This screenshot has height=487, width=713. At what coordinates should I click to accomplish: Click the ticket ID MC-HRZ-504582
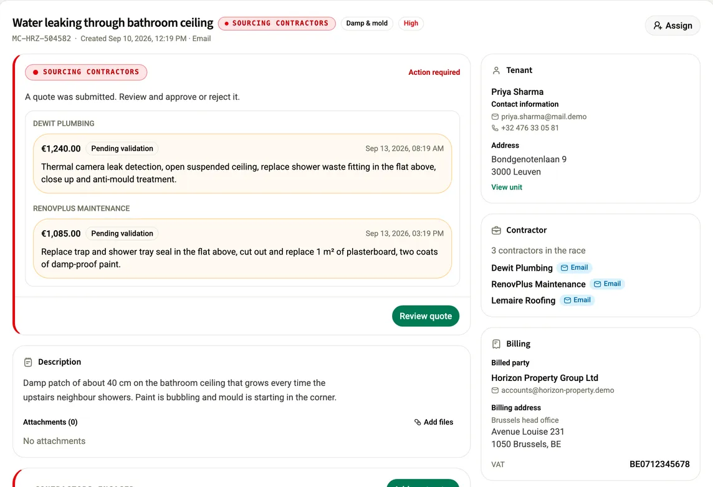coord(41,39)
